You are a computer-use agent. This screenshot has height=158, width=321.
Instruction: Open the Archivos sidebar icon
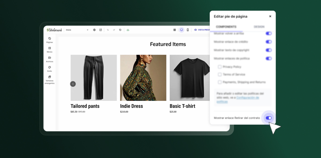pyautogui.click(x=50, y=59)
